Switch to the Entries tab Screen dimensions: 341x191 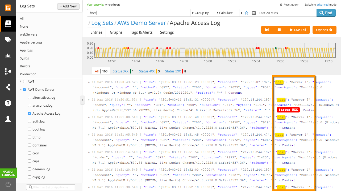tap(96, 32)
